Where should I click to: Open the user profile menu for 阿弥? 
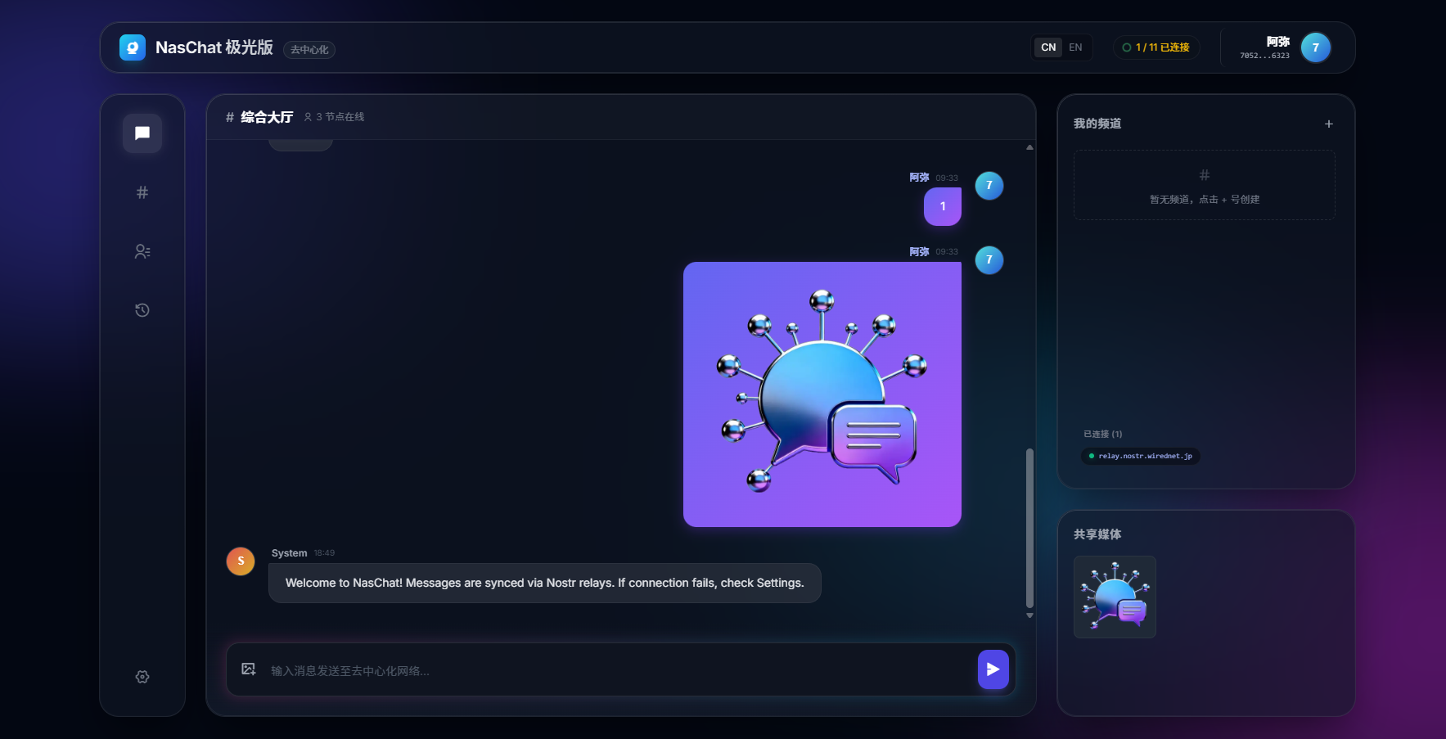click(x=1283, y=47)
